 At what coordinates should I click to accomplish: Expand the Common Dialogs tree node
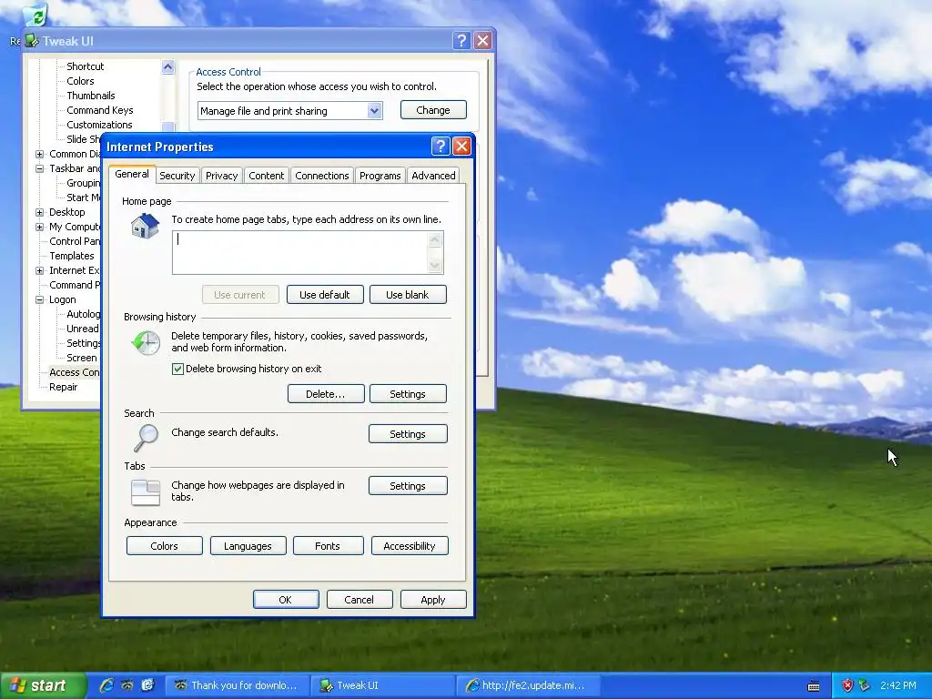[x=40, y=154]
